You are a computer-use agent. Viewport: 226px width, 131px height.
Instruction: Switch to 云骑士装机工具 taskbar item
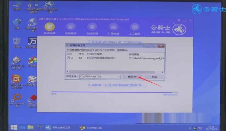pyautogui.click(x=58, y=127)
